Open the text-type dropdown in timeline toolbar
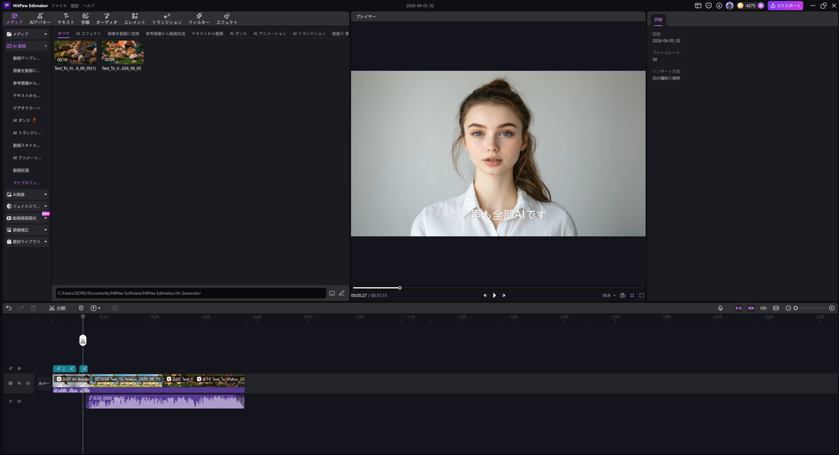Screen dimensions: 839x455 tap(96, 308)
